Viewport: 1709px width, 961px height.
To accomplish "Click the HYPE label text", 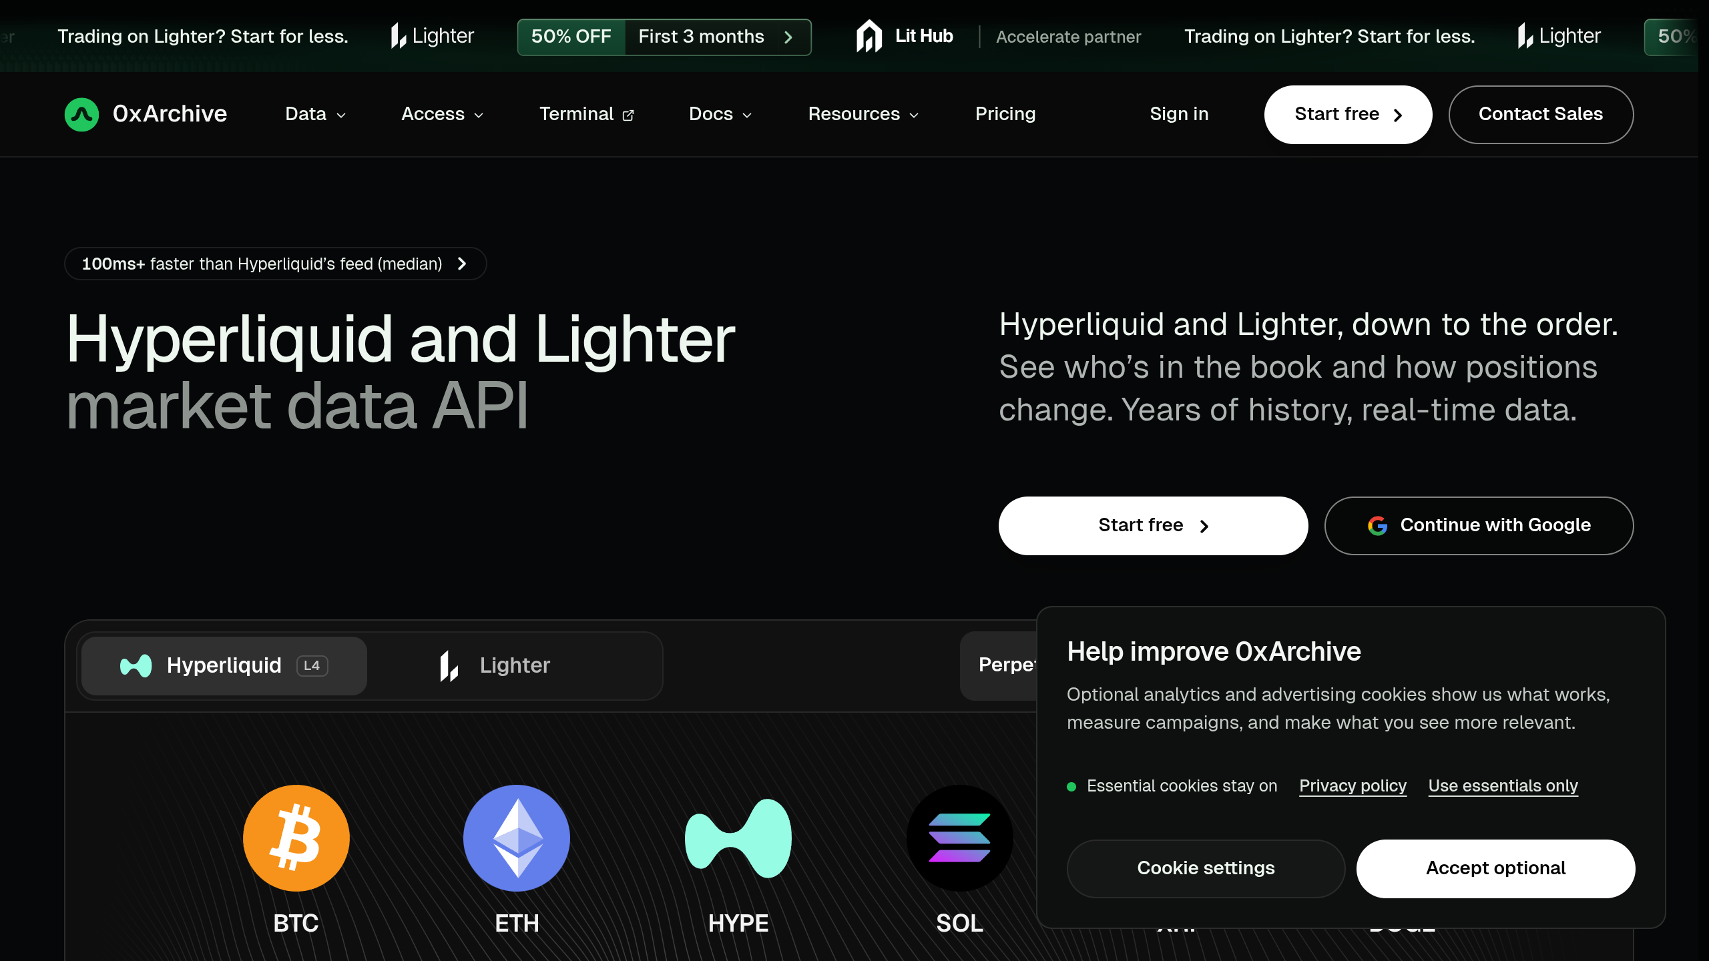I will 738,924.
